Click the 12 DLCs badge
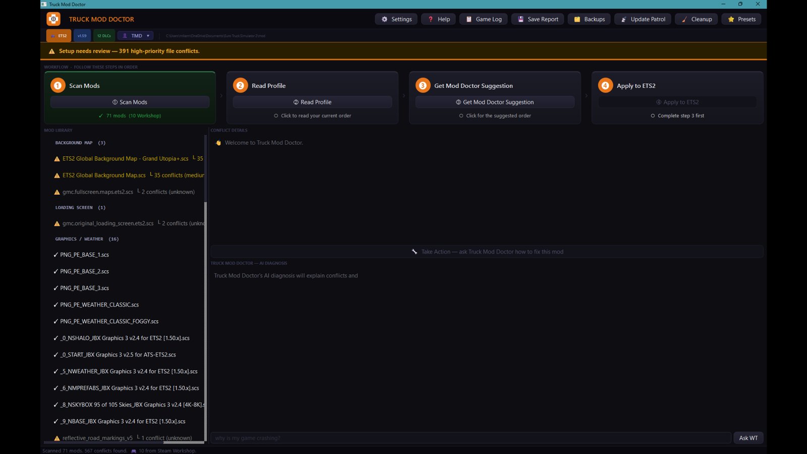This screenshot has height=454, width=807. click(104, 36)
